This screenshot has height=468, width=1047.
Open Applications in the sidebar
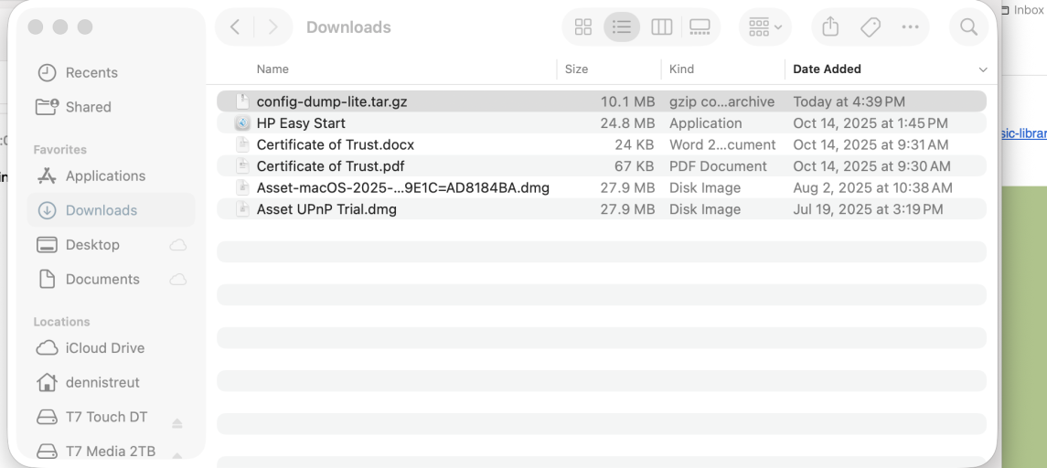[x=105, y=175]
